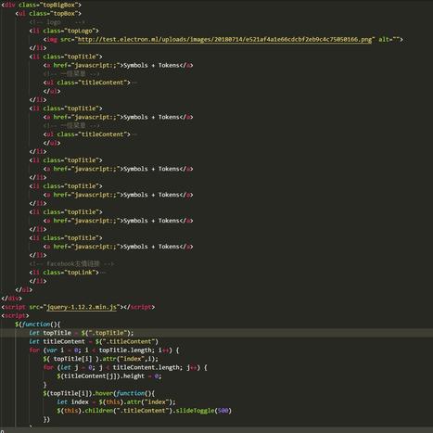Click the let index = $(this).attr("index") line
Viewport: 433px width, 433px height.
[x=116, y=402]
